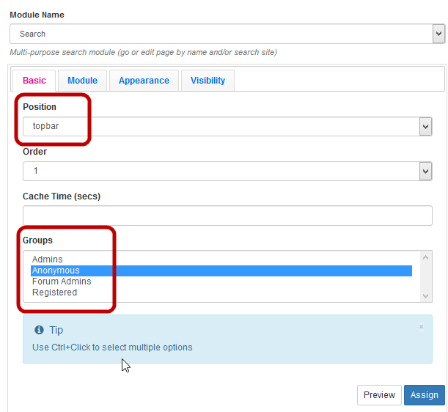Viewport: 448px width, 412px height.
Task: Switch to the Module tab
Action: 82,81
